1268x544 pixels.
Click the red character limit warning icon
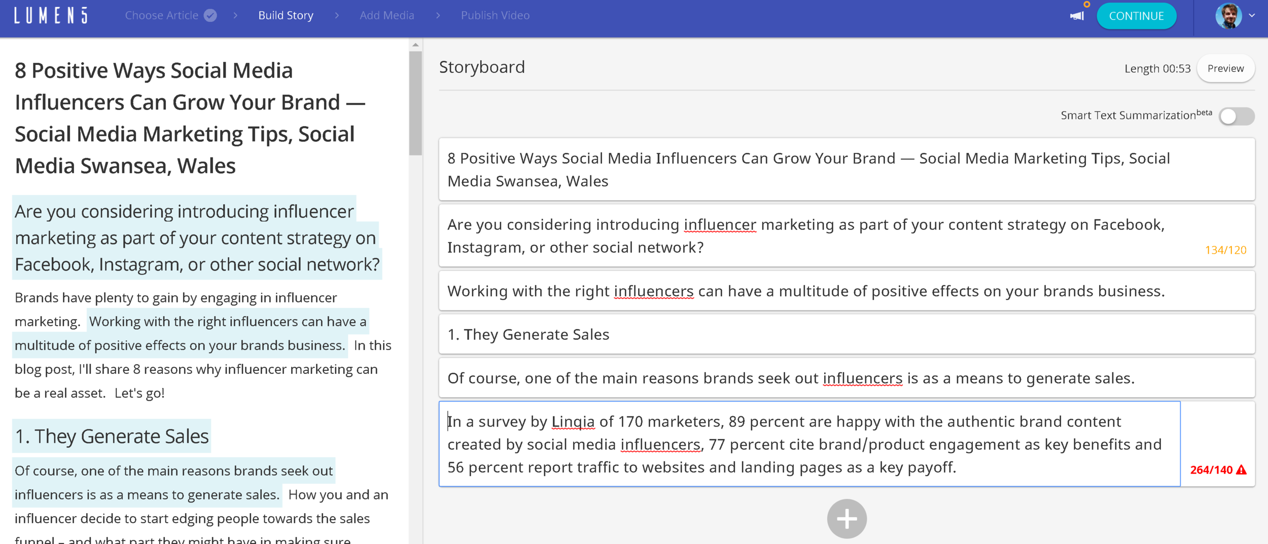pyautogui.click(x=1241, y=470)
